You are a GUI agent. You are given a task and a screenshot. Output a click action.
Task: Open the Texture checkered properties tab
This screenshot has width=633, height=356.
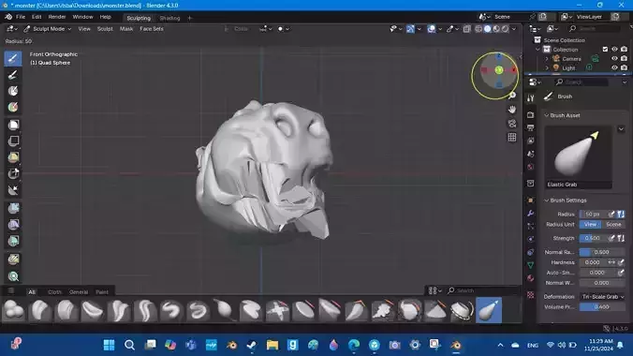click(x=530, y=294)
